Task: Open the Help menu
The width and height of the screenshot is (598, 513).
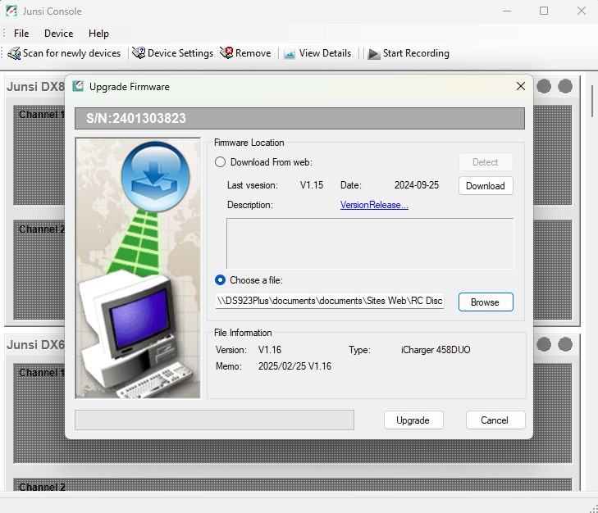Action: coord(98,34)
